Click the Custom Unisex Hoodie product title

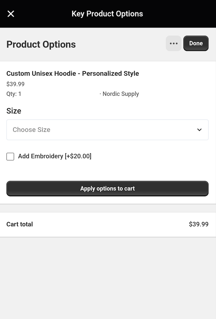[x=73, y=73]
